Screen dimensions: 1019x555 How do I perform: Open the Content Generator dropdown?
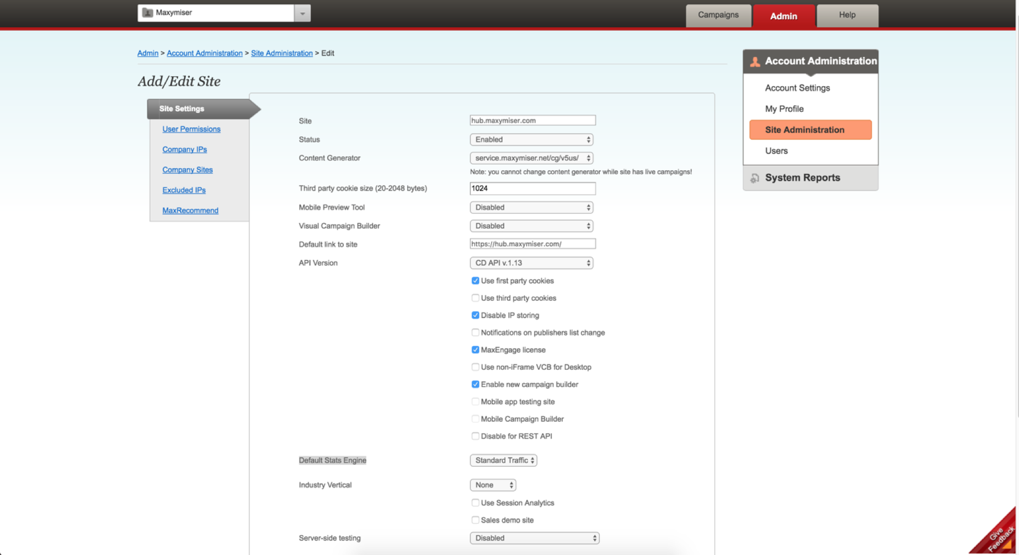tap(531, 158)
